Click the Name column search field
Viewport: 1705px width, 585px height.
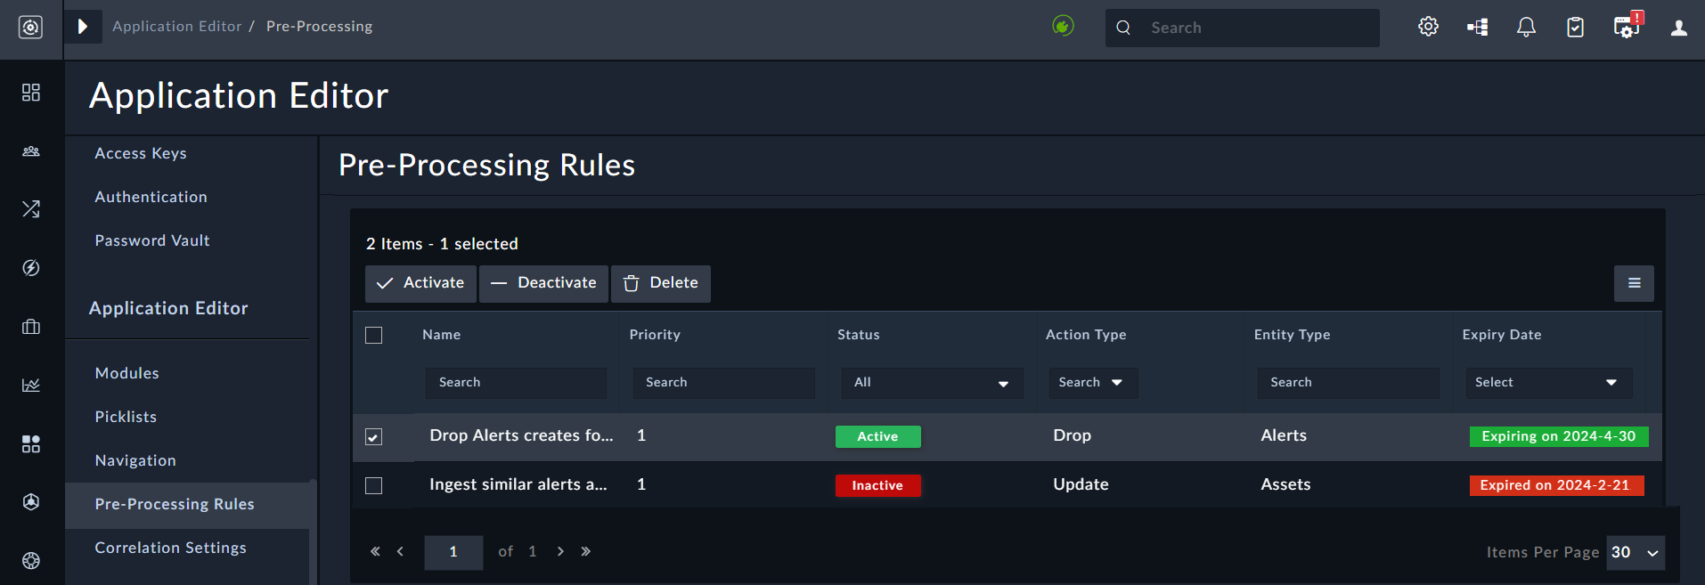click(x=516, y=383)
